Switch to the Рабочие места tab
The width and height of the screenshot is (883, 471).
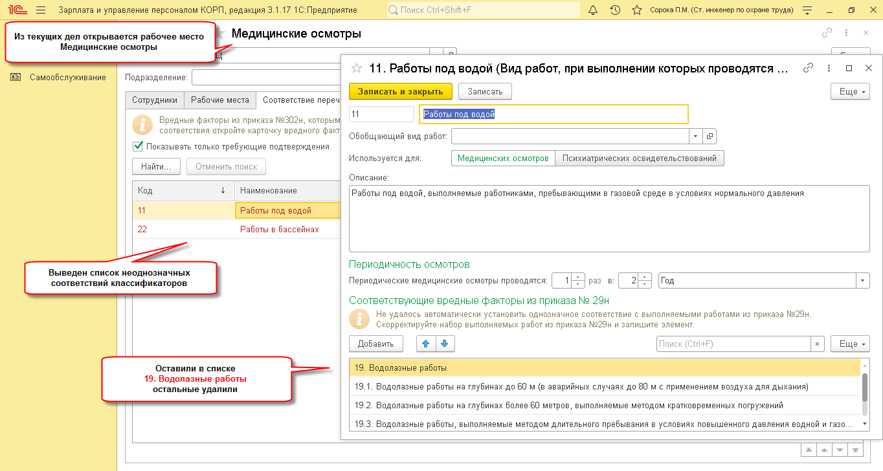point(220,100)
